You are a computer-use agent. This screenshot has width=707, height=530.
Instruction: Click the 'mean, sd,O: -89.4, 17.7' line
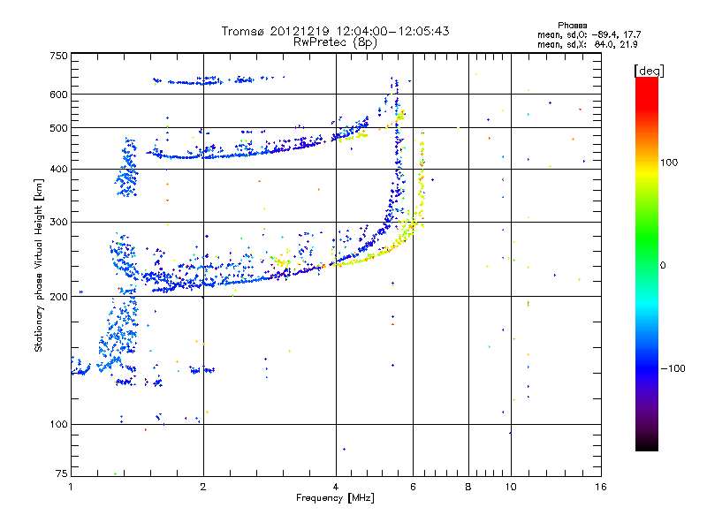(x=589, y=34)
